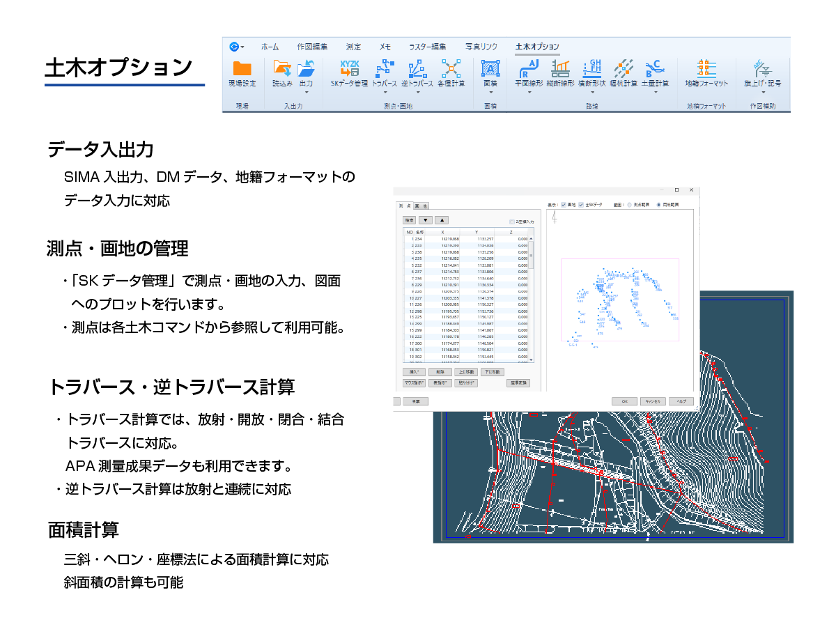The width and height of the screenshot is (836, 627).
Task: Switch to the 画地 tab in dialog
Action: coord(421,206)
